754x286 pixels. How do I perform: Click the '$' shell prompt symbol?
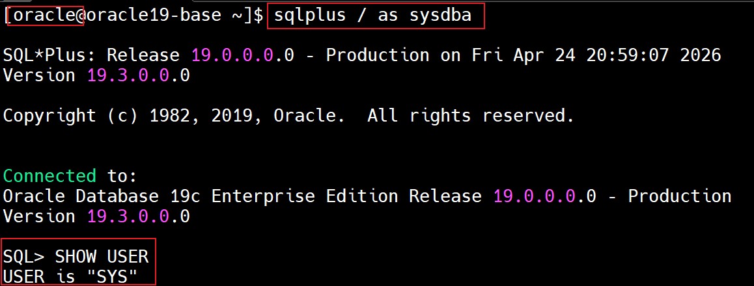[258, 16]
